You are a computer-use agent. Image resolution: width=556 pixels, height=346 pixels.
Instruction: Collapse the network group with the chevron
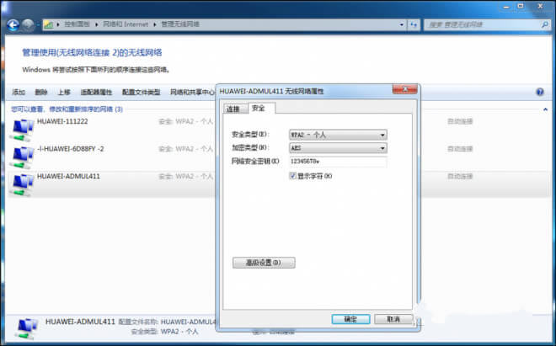[x=545, y=109]
